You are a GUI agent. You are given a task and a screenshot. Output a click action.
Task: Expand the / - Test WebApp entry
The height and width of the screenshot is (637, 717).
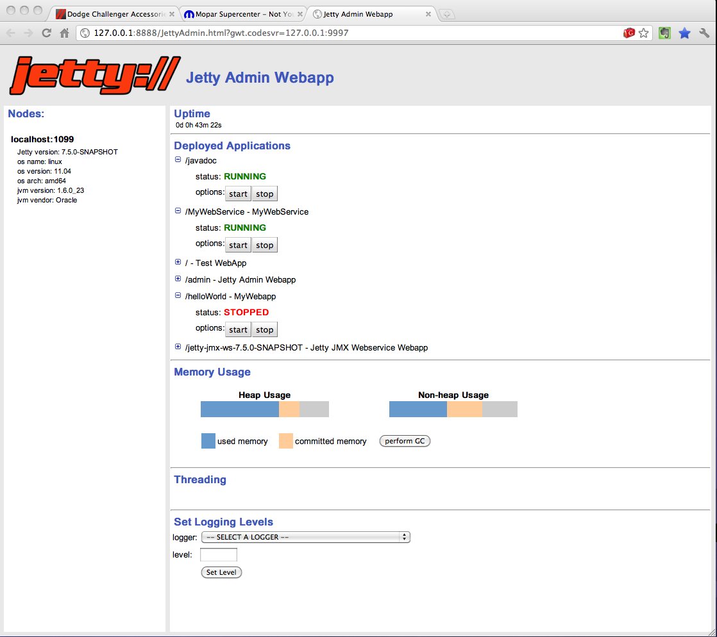[178, 262]
